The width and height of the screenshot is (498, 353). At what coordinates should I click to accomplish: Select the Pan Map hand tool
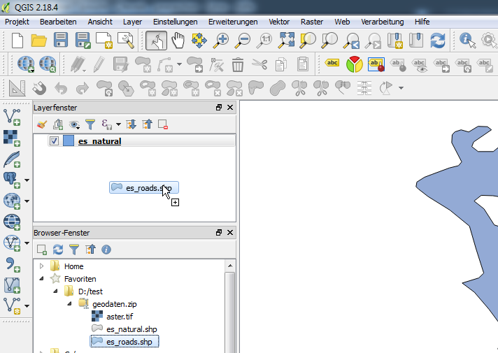click(x=178, y=41)
